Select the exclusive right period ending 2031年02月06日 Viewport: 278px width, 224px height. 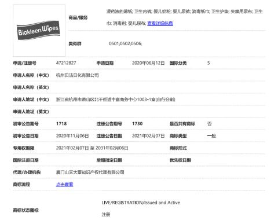point(92,148)
